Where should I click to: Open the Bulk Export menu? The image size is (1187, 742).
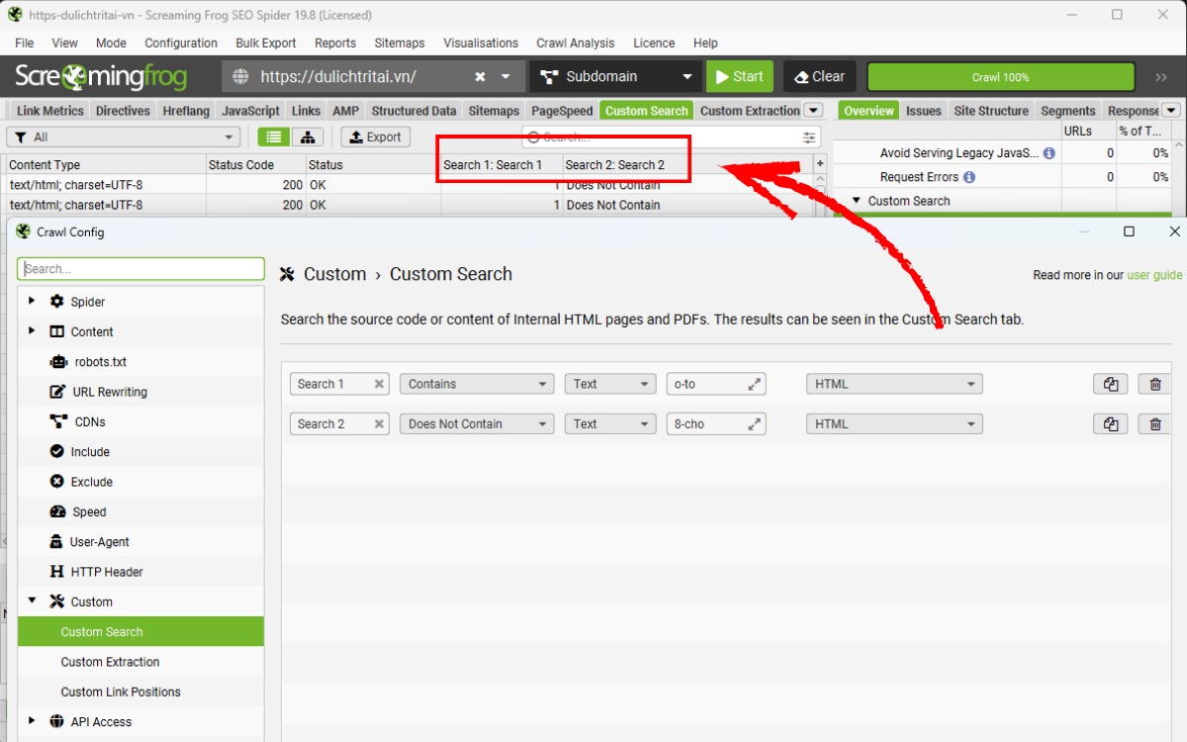[x=265, y=43]
